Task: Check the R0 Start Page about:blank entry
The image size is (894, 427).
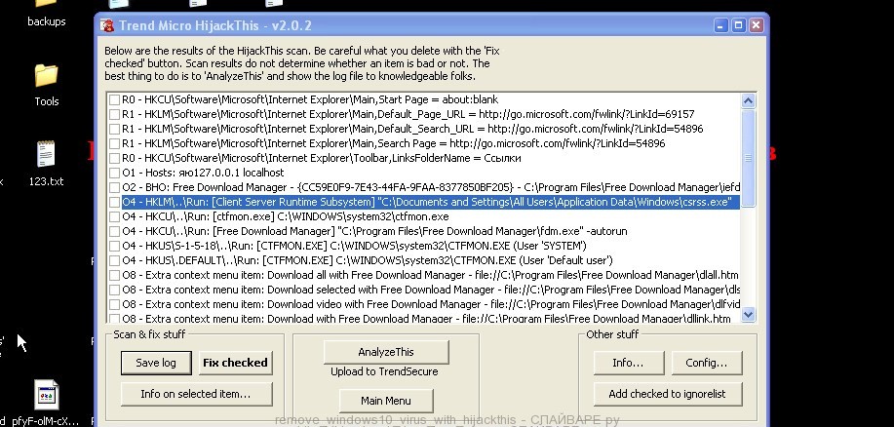Action: pos(115,99)
